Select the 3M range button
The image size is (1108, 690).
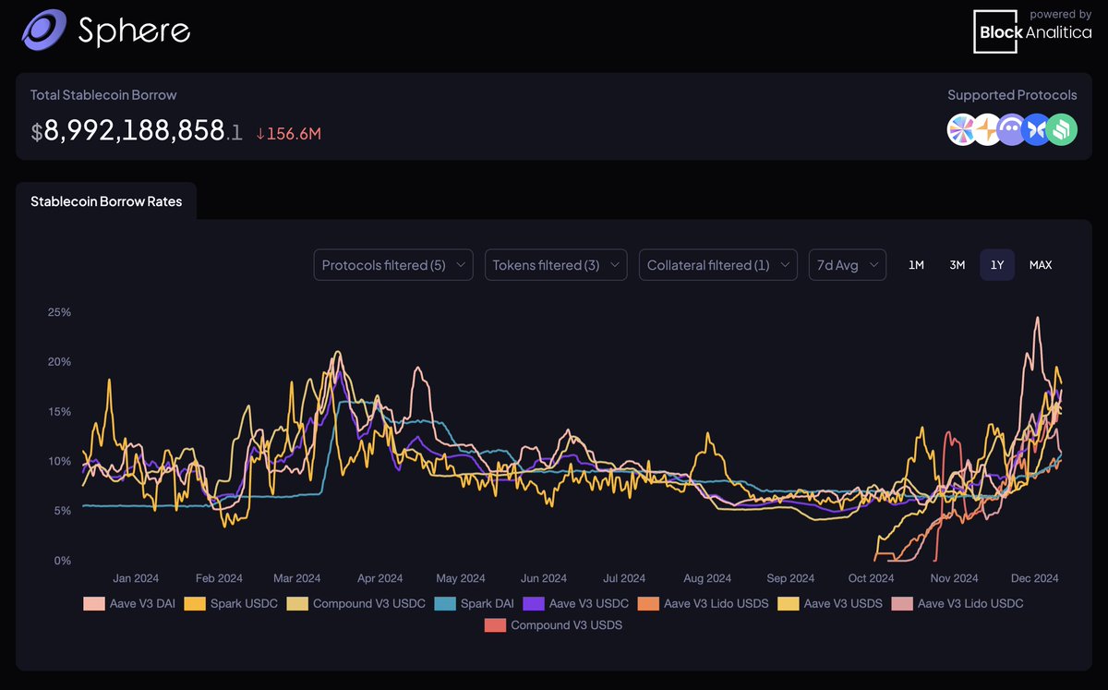pyautogui.click(x=957, y=264)
